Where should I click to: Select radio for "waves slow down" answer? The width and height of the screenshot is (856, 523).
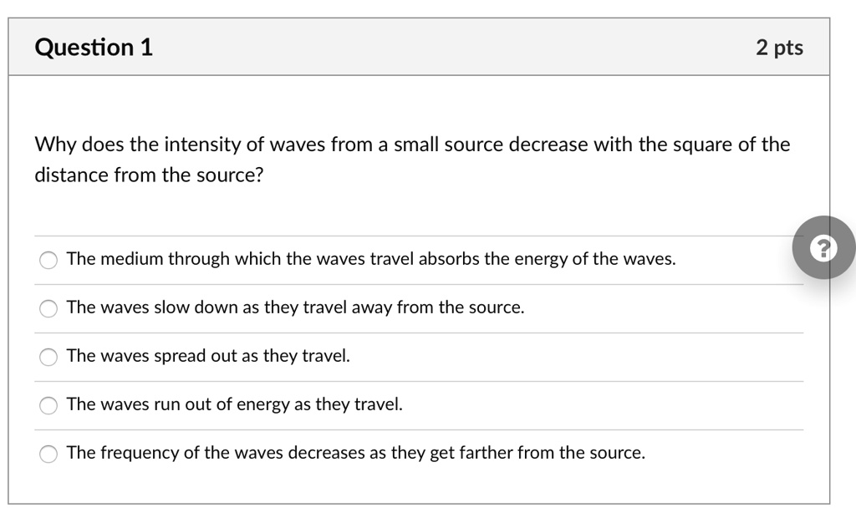(48, 308)
